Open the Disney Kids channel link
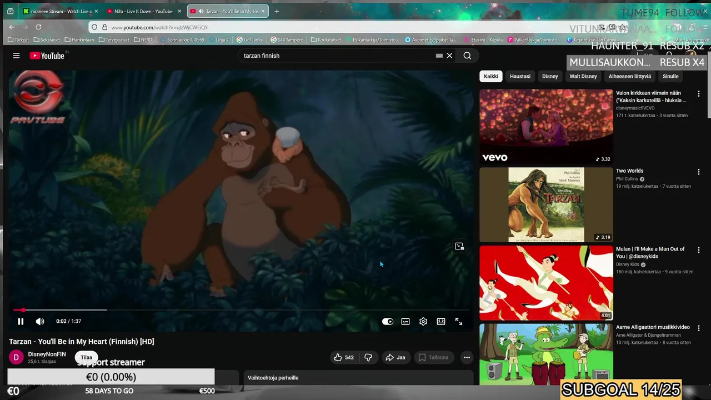Screen dimensions: 711x400 pyautogui.click(x=628, y=264)
